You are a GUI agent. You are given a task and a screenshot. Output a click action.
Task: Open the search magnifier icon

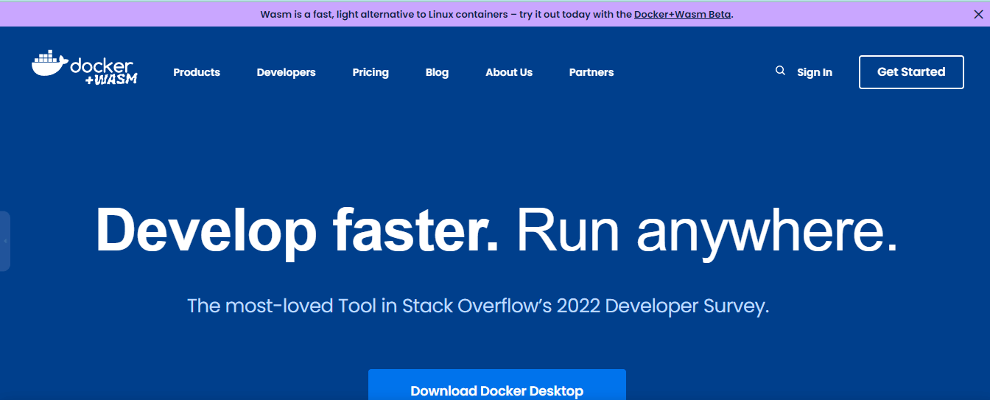(x=780, y=71)
